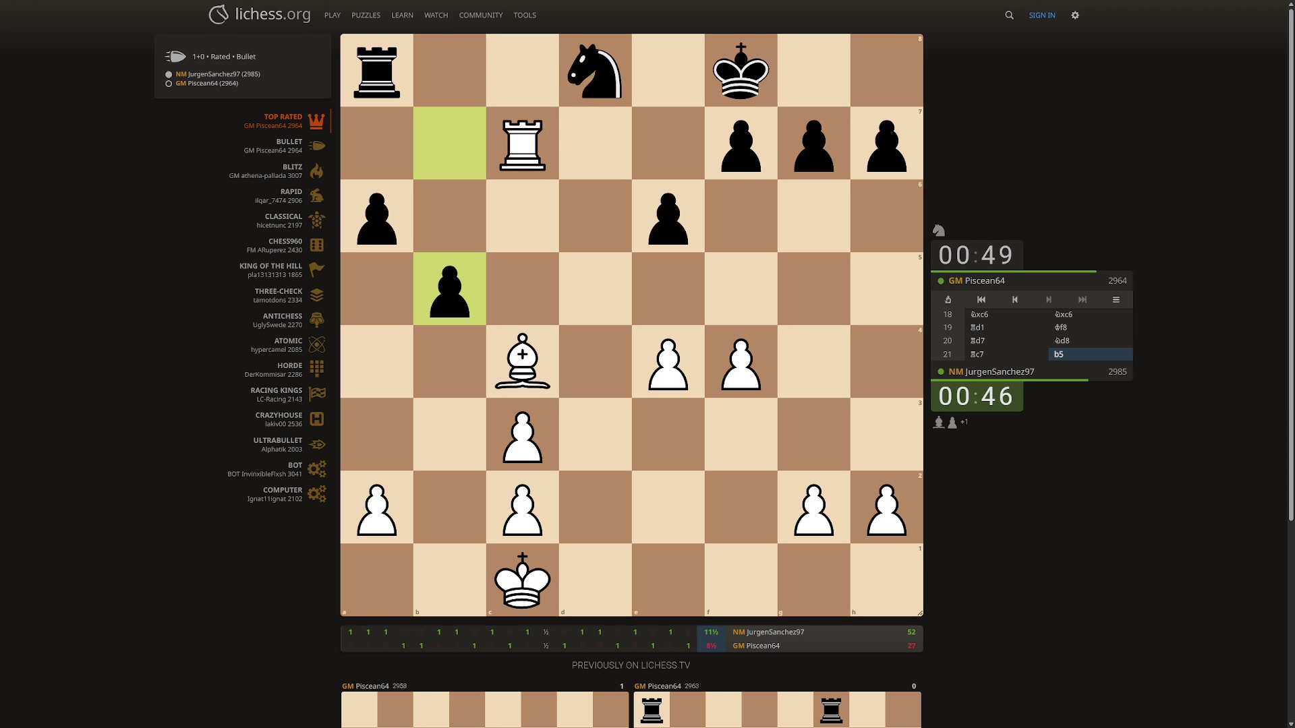This screenshot has height=728, width=1295.
Task: Click the search magnifier icon
Action: tap(1009, 15)
